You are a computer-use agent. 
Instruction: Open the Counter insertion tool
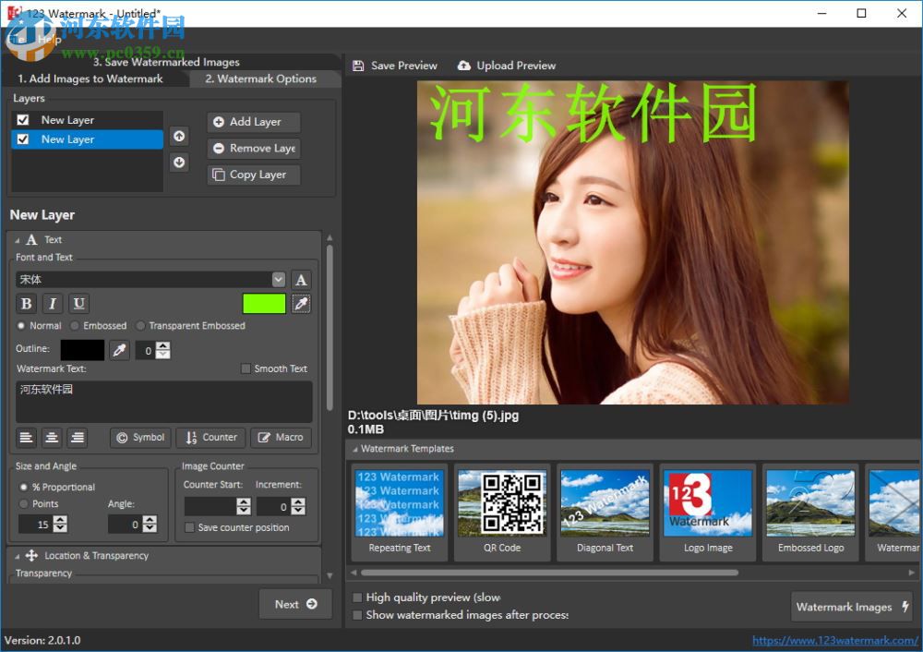pyautogui.click(x=210, y=437)
